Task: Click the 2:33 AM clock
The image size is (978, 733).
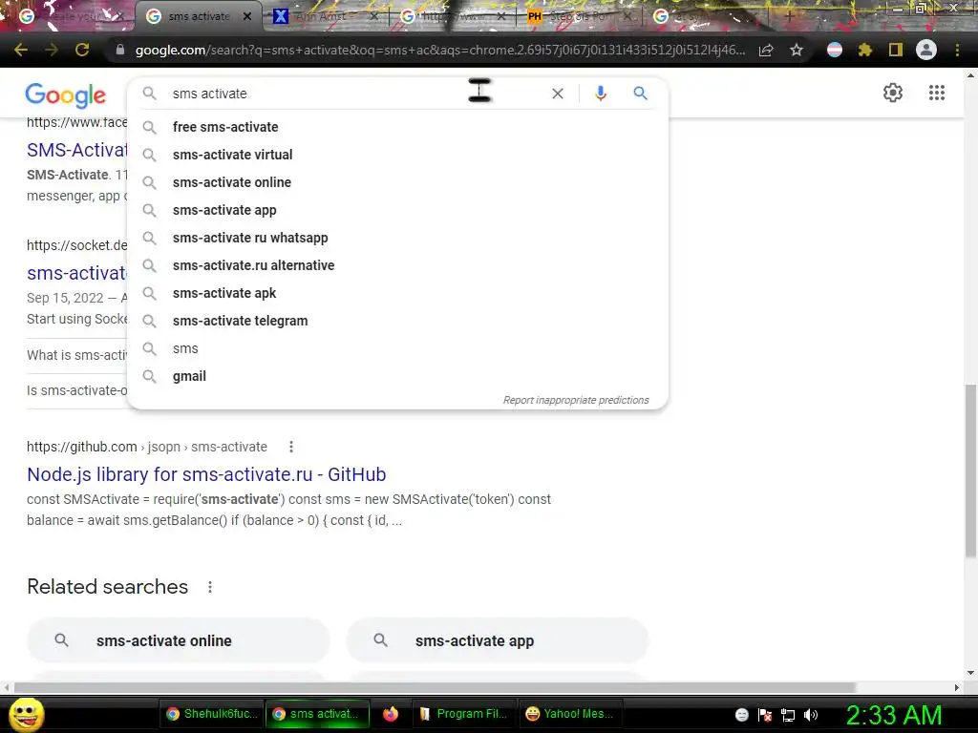Action: click(894, 715)
